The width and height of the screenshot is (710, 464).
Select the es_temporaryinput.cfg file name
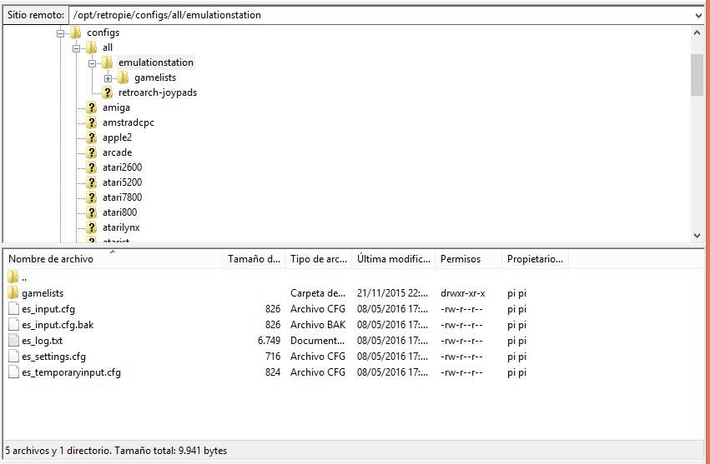[71, 372]
